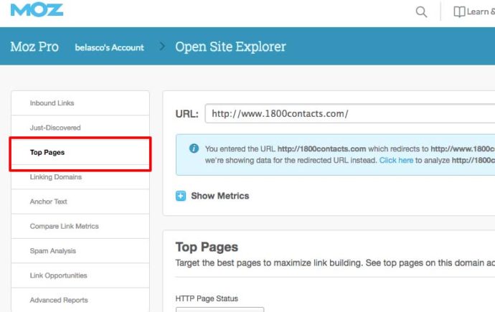Screen dimensions: 495x312
Task: Focus the URL input field
Action: coord(350,113)
